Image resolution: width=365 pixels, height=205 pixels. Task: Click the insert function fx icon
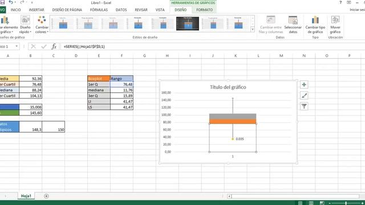click(x=54, y=47)
